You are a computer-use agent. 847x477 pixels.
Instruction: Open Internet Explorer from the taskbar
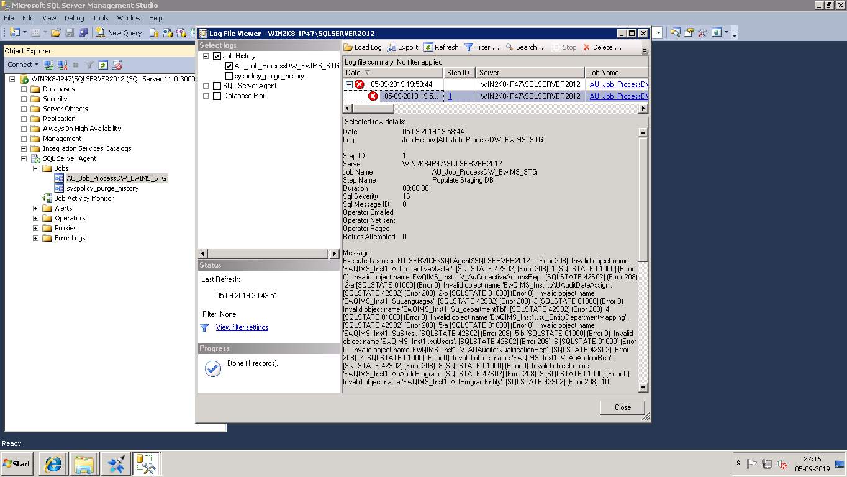click(x=52, y=463)
